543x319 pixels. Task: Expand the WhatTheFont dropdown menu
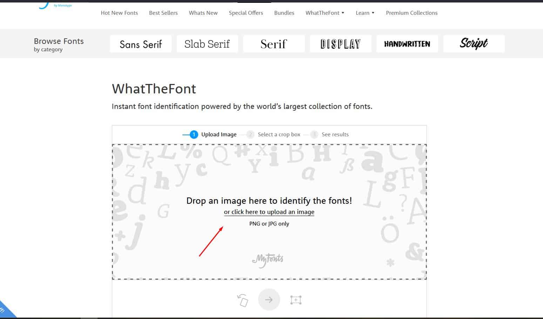324,13
